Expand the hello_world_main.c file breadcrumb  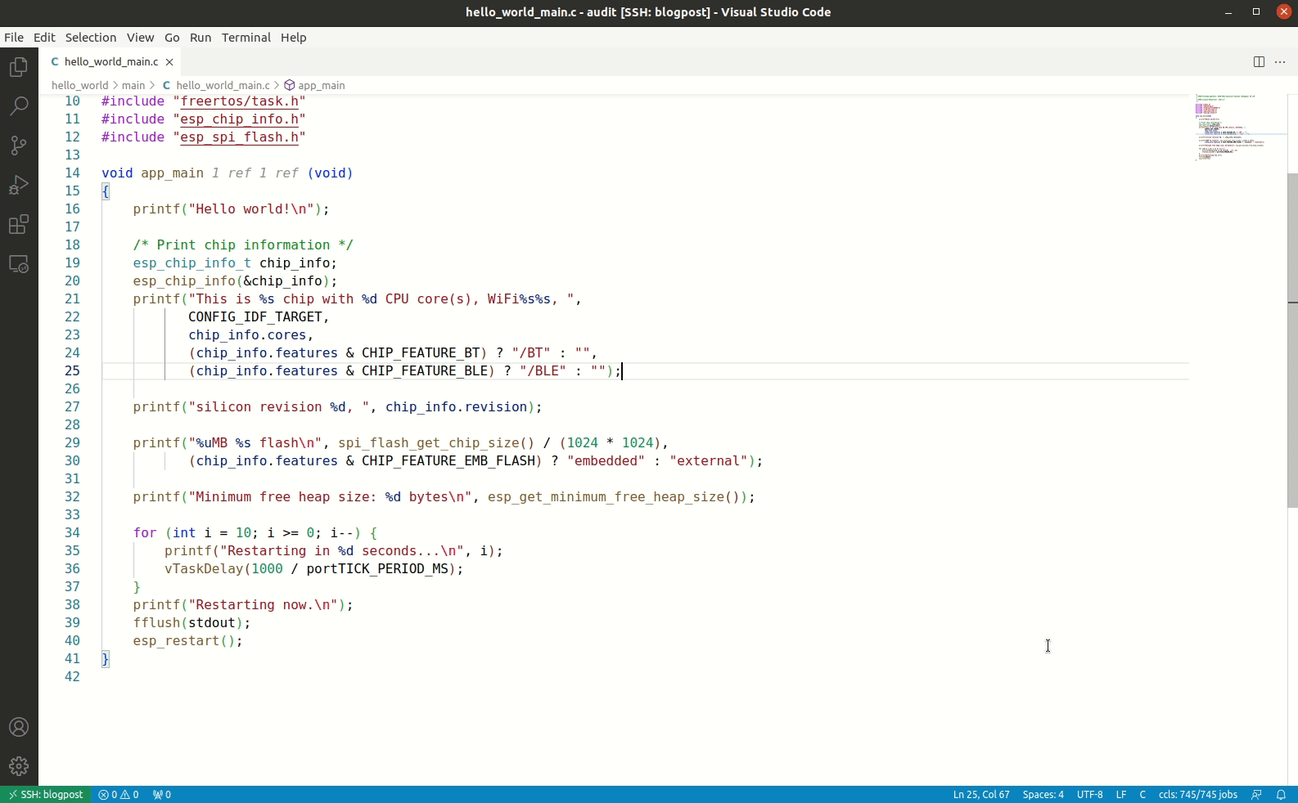(x=216, y=85)
